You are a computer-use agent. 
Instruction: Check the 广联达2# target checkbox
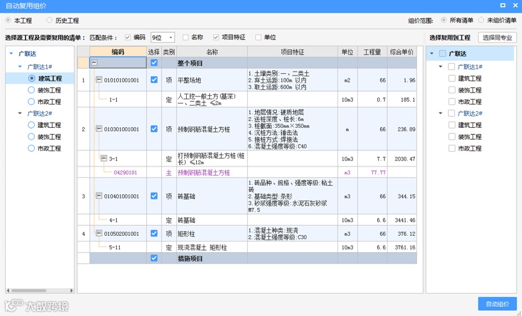pos(452,113)
